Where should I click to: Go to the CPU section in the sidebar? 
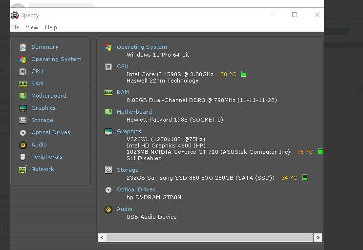click(x=37, y=71)
